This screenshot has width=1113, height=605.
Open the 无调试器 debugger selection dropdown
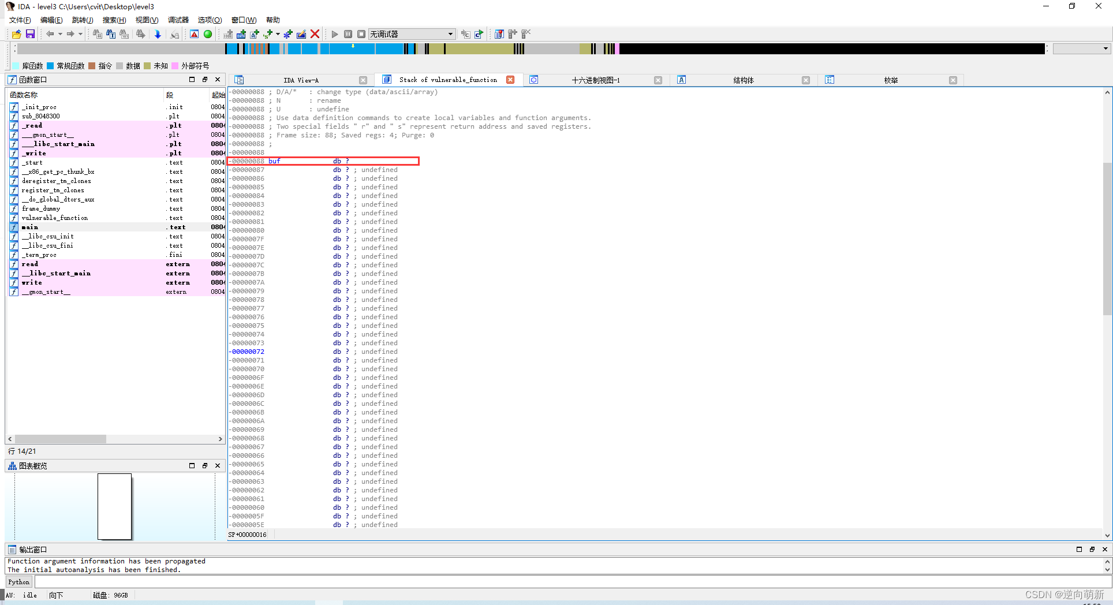coord(412,34)
